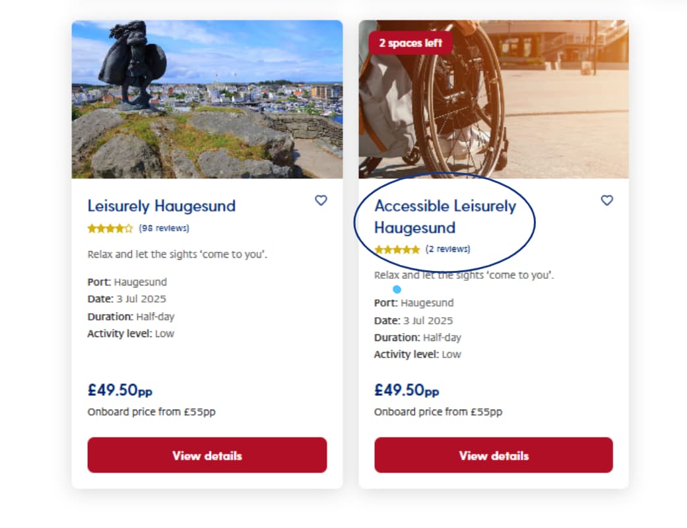Click Onboard price text on Leisurely Haugesund card
The height and width of the screenshot is (528, 687).
[152, 412]
